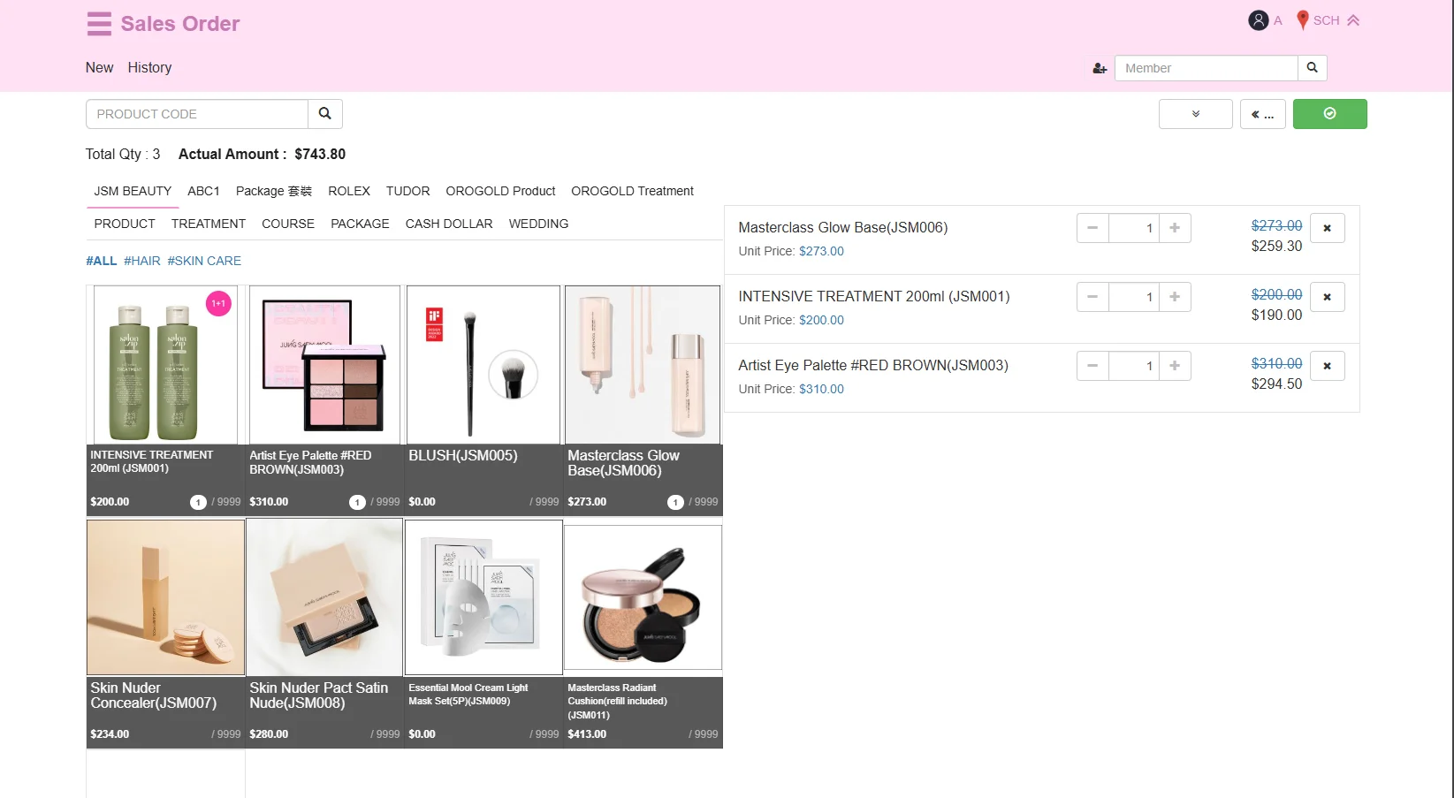Confirm order with green check button
The image size is (1454, 798).
(1330, 114)
